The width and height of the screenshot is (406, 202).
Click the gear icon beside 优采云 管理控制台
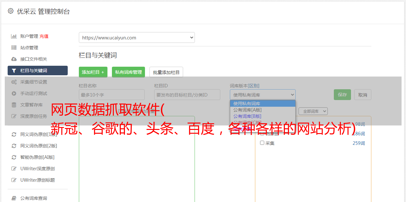[11, 11]
